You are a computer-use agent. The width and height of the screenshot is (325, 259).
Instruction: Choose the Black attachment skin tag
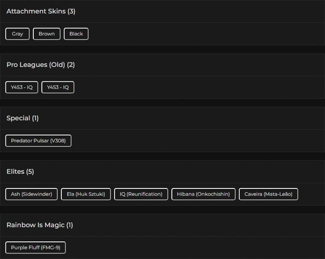click(x=76, y=34)
